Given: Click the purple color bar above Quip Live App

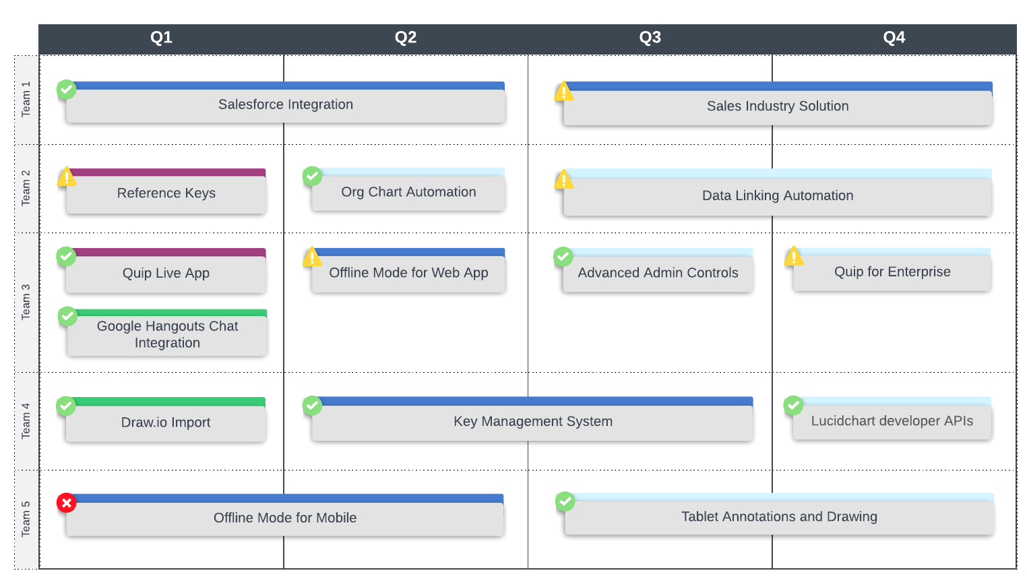Looking at the screenshot, I should (168, 252).
